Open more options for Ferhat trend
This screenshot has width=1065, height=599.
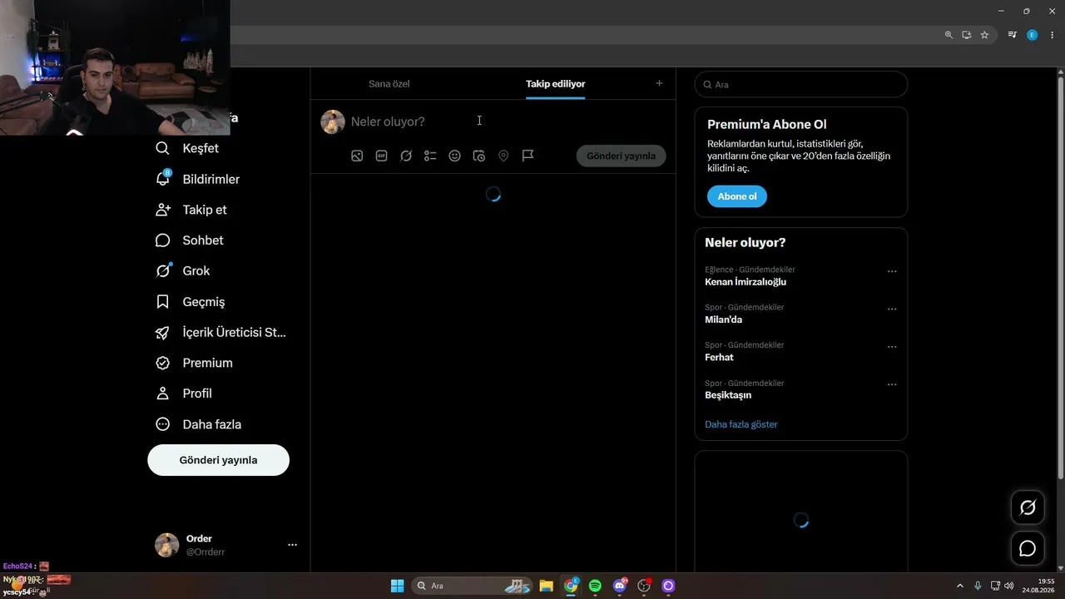click(892, 346)
